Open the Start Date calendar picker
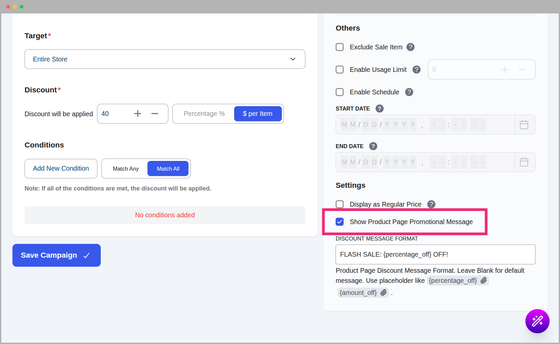The image size is (560, 344). click(x=524, y=125)
